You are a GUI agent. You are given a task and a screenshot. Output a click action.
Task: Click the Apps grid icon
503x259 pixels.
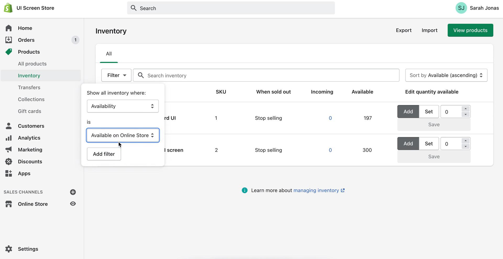[x=9, y=173]
